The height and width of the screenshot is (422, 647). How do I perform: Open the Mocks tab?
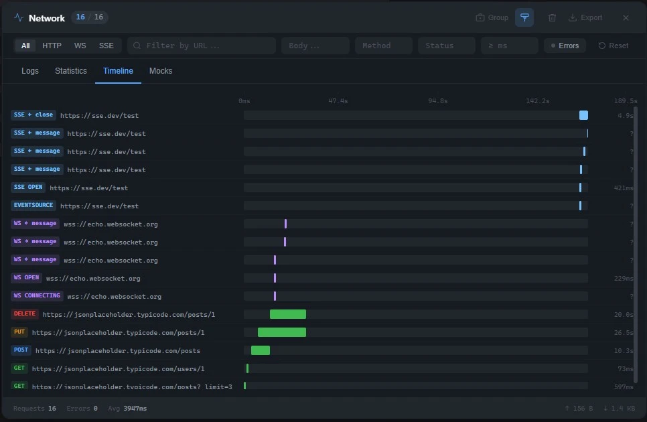pos(161,71)
